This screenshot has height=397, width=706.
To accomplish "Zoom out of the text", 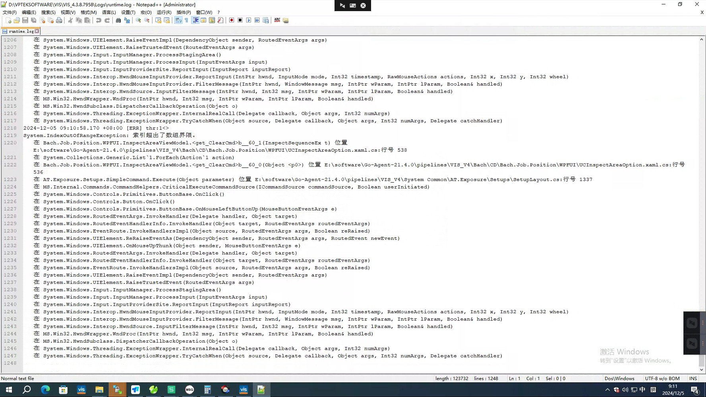I will point(147,20).
